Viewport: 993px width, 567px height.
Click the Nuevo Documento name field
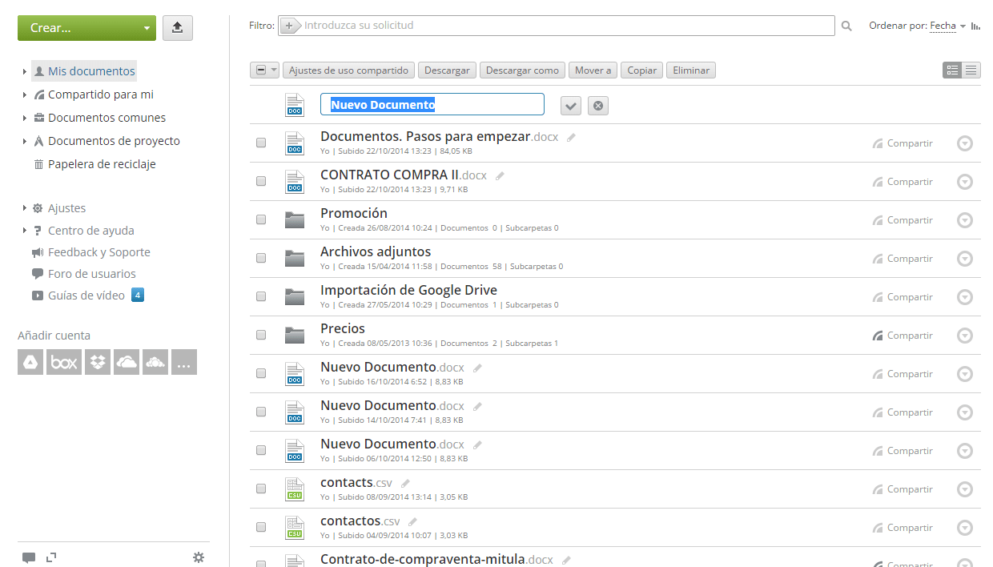point(432,105)
